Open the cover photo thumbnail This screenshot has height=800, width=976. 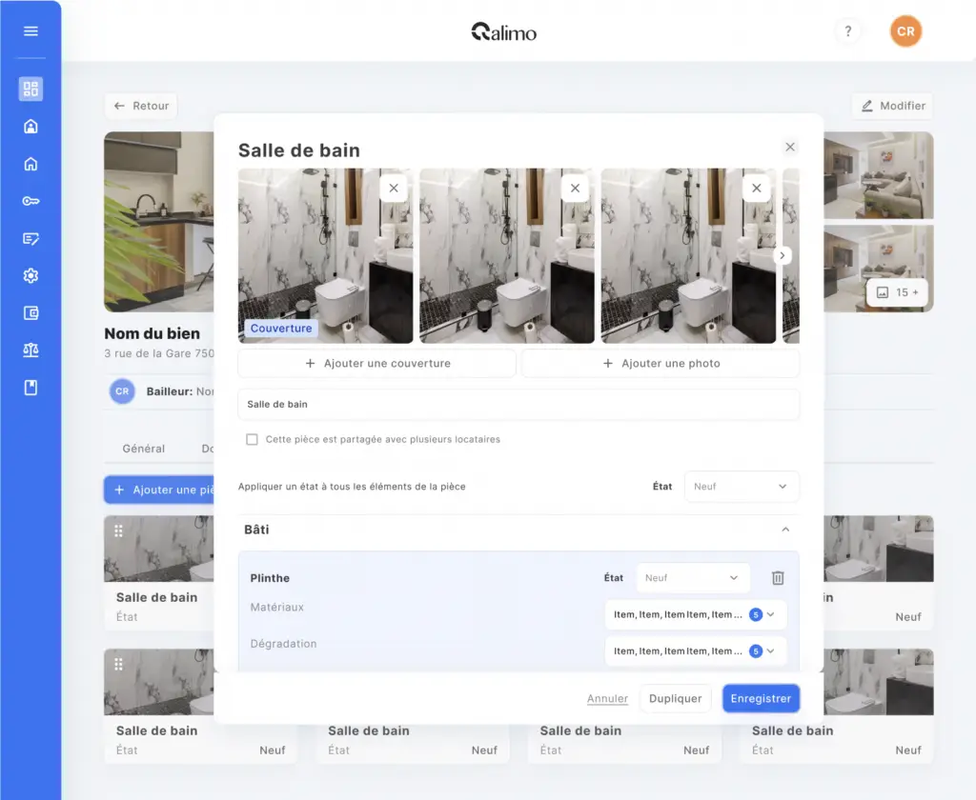pyautogui.click(x=325, y=255)
